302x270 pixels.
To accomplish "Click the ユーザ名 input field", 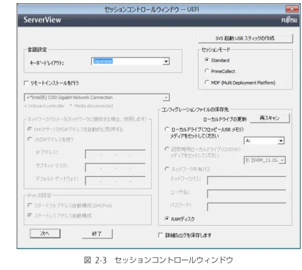I will coord(247,194).
